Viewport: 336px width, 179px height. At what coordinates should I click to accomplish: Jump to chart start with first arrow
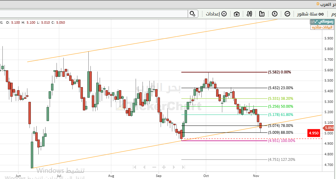135,167
